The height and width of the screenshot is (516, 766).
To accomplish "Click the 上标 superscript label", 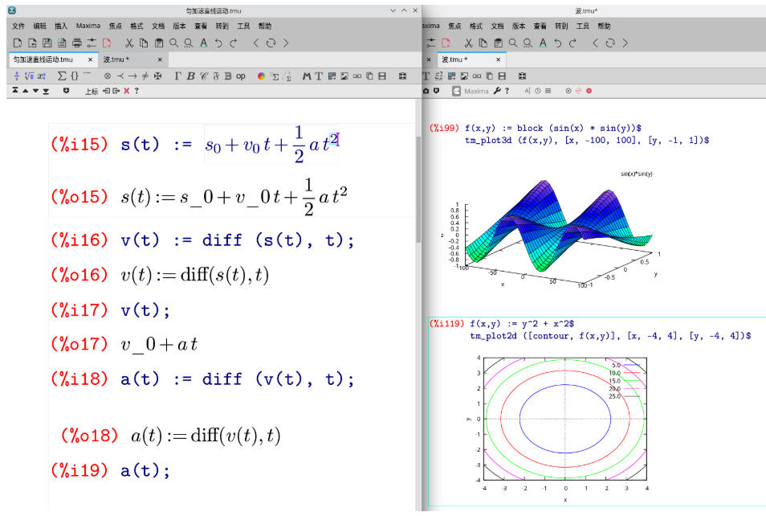I will pyautogui.click(x=92, y=92).
